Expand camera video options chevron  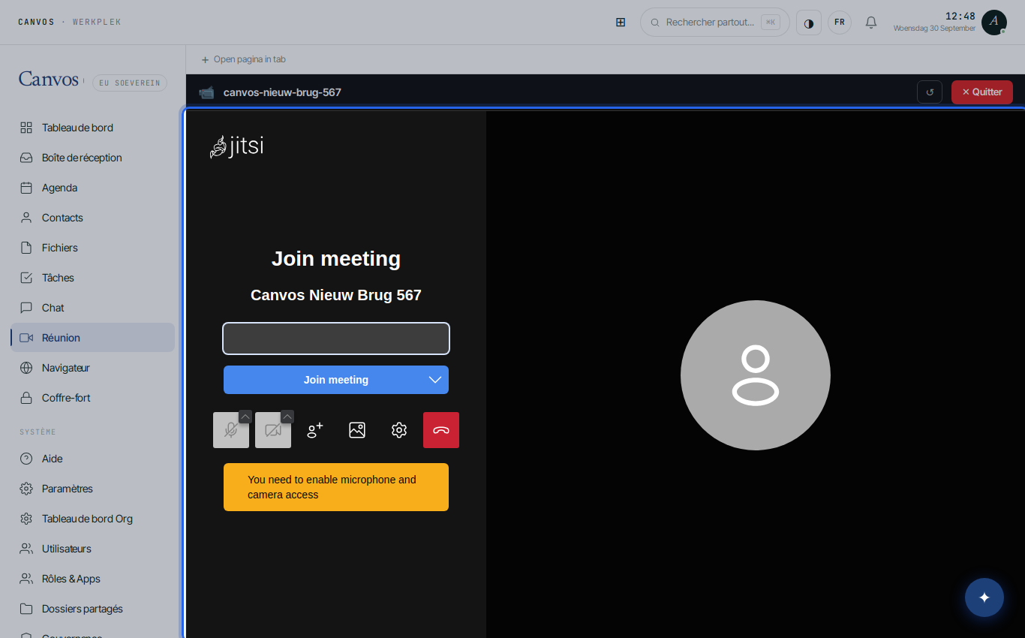pos(287,417)
